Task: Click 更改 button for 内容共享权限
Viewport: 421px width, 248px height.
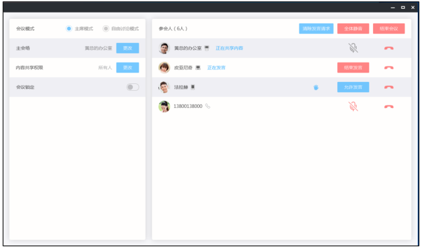Action: (x=127, y=68)
